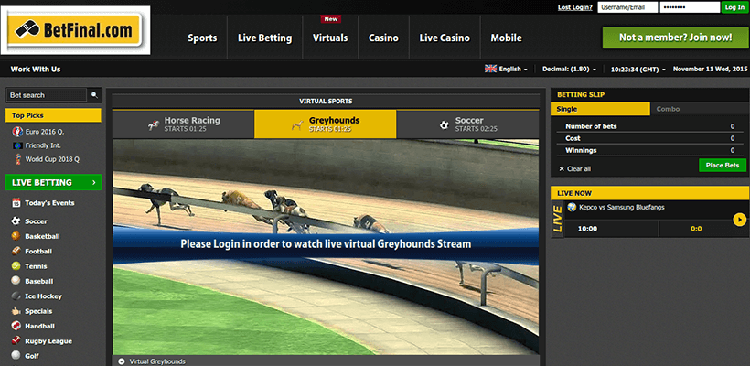Click the Log In button

734,7
